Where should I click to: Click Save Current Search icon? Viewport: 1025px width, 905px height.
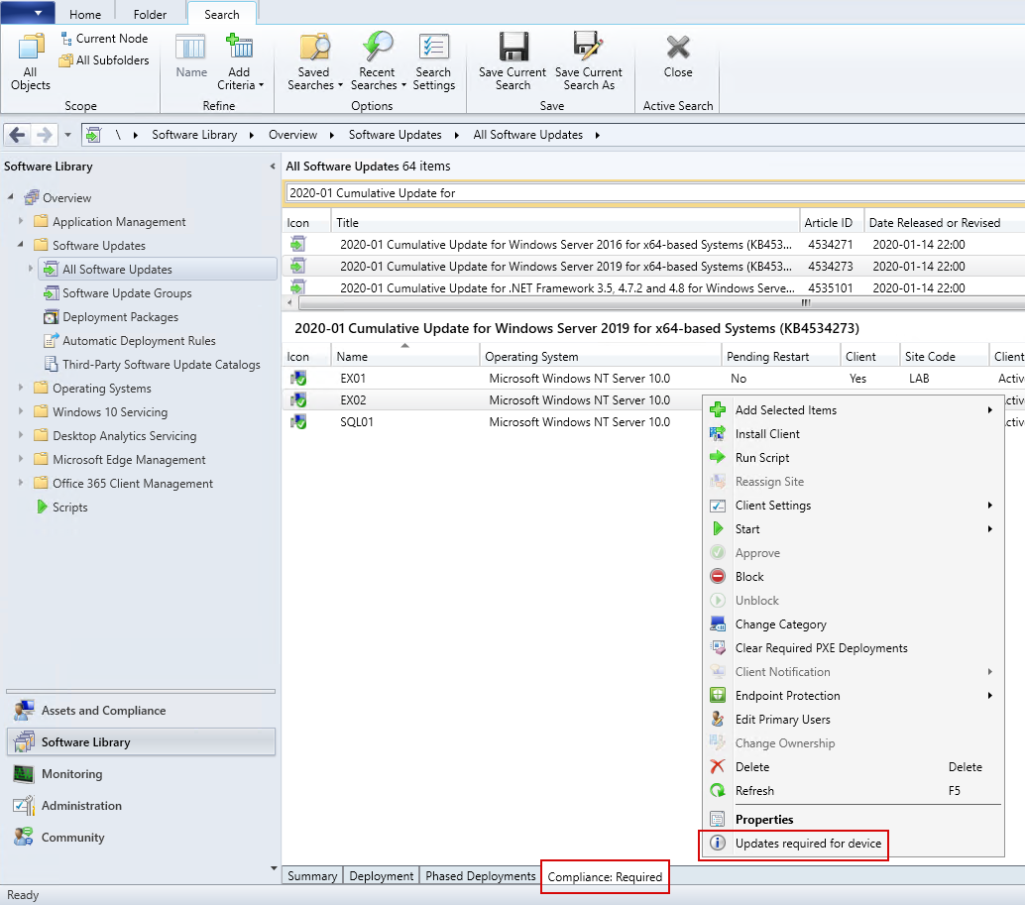(512, 62)
